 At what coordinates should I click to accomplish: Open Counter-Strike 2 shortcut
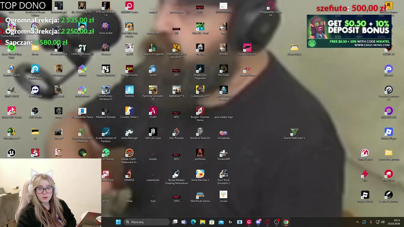129,113
